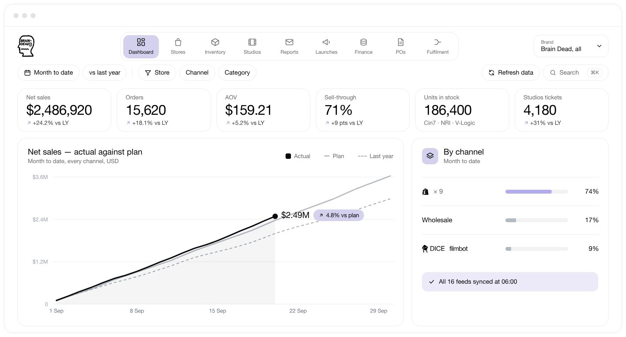The width and height of the screenshot is (626, 337).
Task: Click the Store funnel filter icon
Action: point(148,73)
